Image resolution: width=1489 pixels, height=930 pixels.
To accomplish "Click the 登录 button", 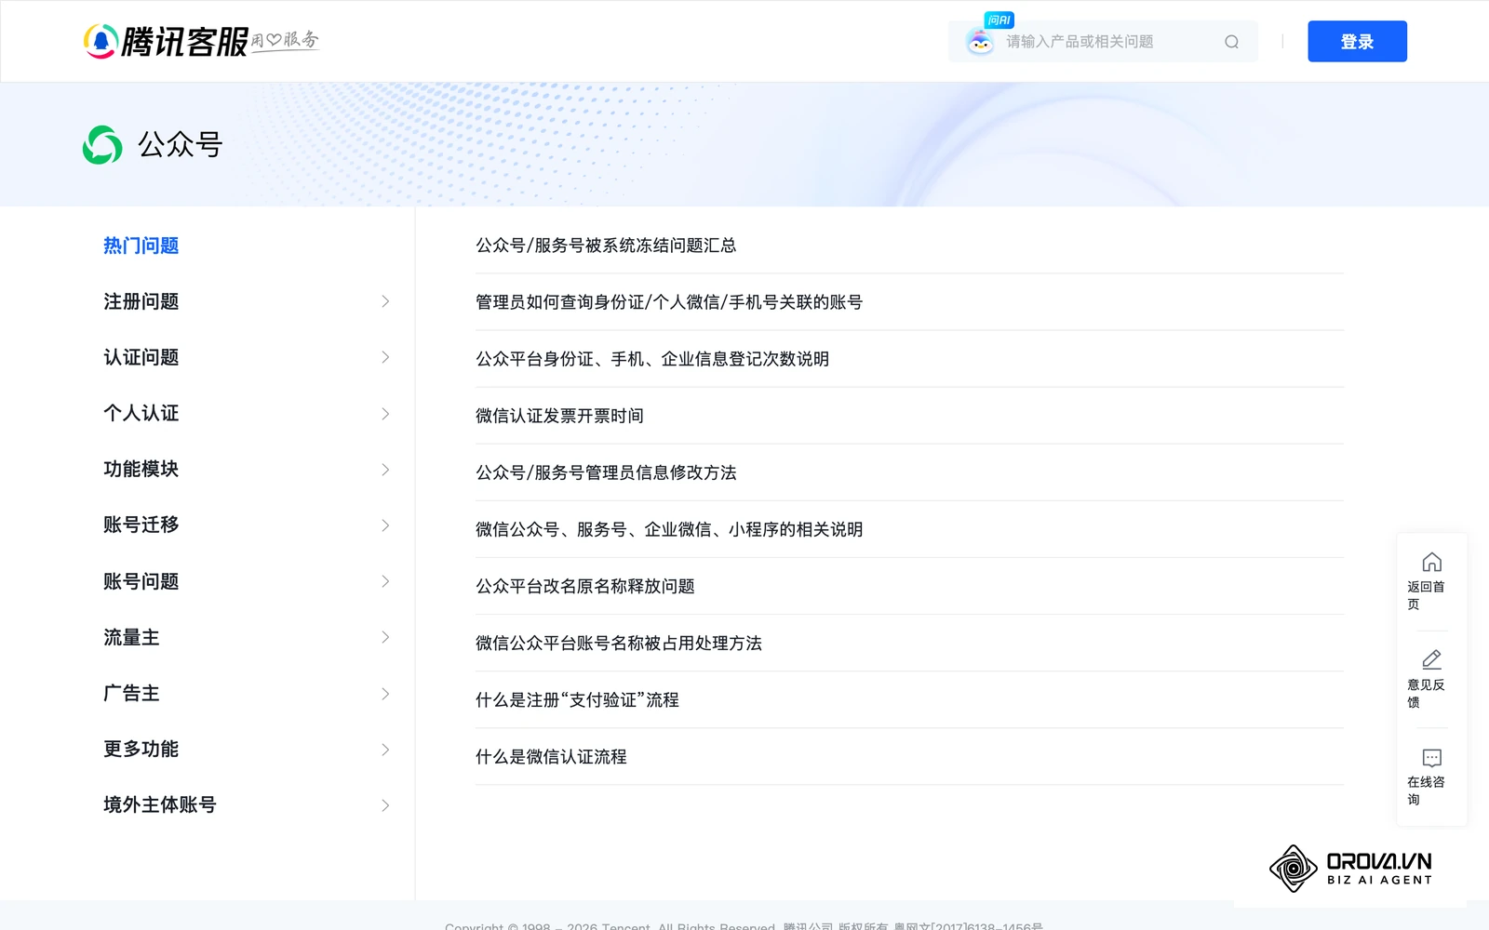I will (x=1357, y=42).
